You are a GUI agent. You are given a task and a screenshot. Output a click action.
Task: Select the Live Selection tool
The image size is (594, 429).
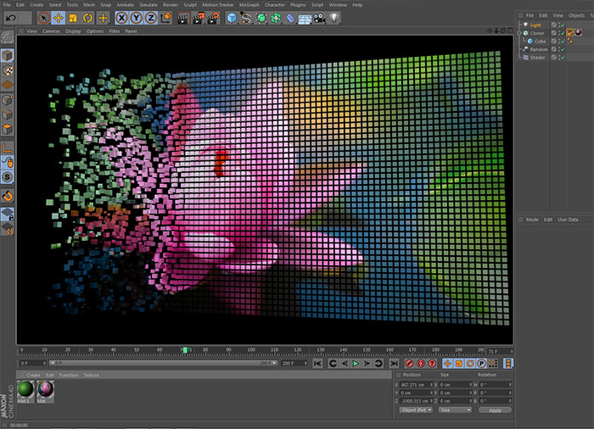[43, 18]
